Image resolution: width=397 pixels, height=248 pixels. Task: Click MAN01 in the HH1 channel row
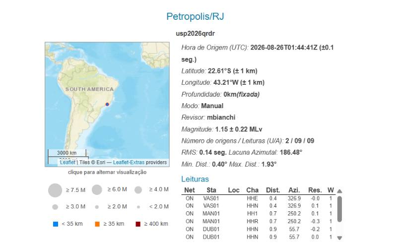click(211, 214)
